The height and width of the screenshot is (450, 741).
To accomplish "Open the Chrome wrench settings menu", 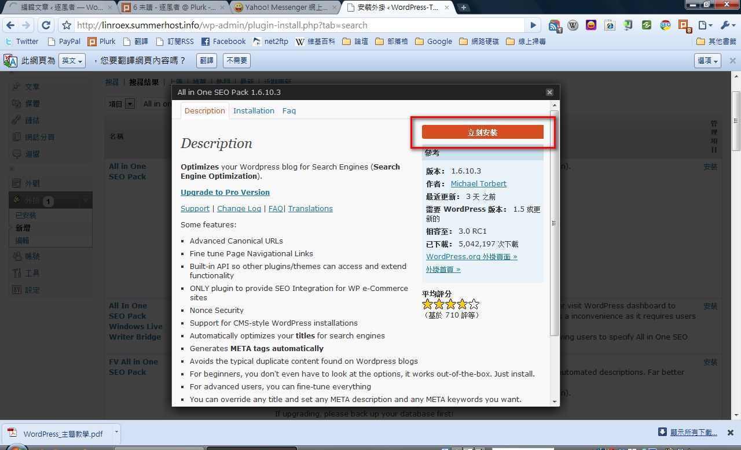I will (727, 25).
